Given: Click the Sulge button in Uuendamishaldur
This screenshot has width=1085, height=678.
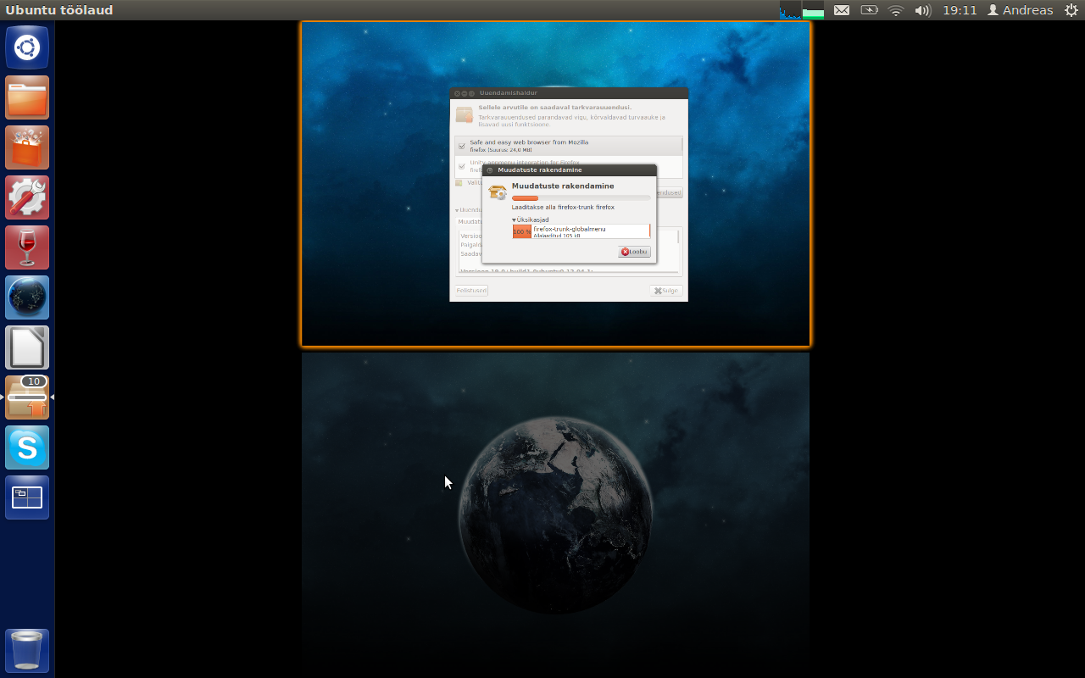Looking at the screenshot, I should (x=666, y=290).
